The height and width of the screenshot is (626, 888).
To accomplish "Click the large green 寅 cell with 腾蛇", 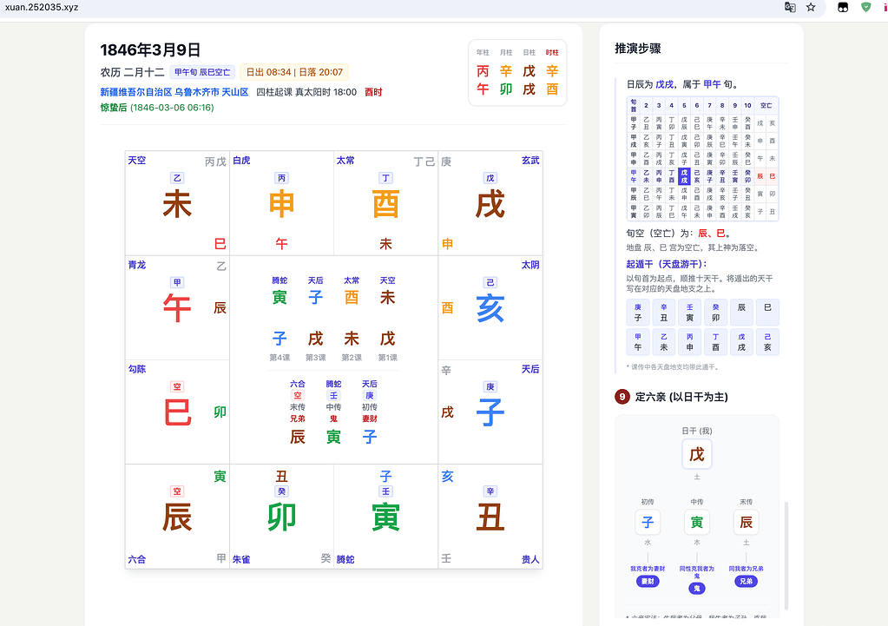I will 385,516.
